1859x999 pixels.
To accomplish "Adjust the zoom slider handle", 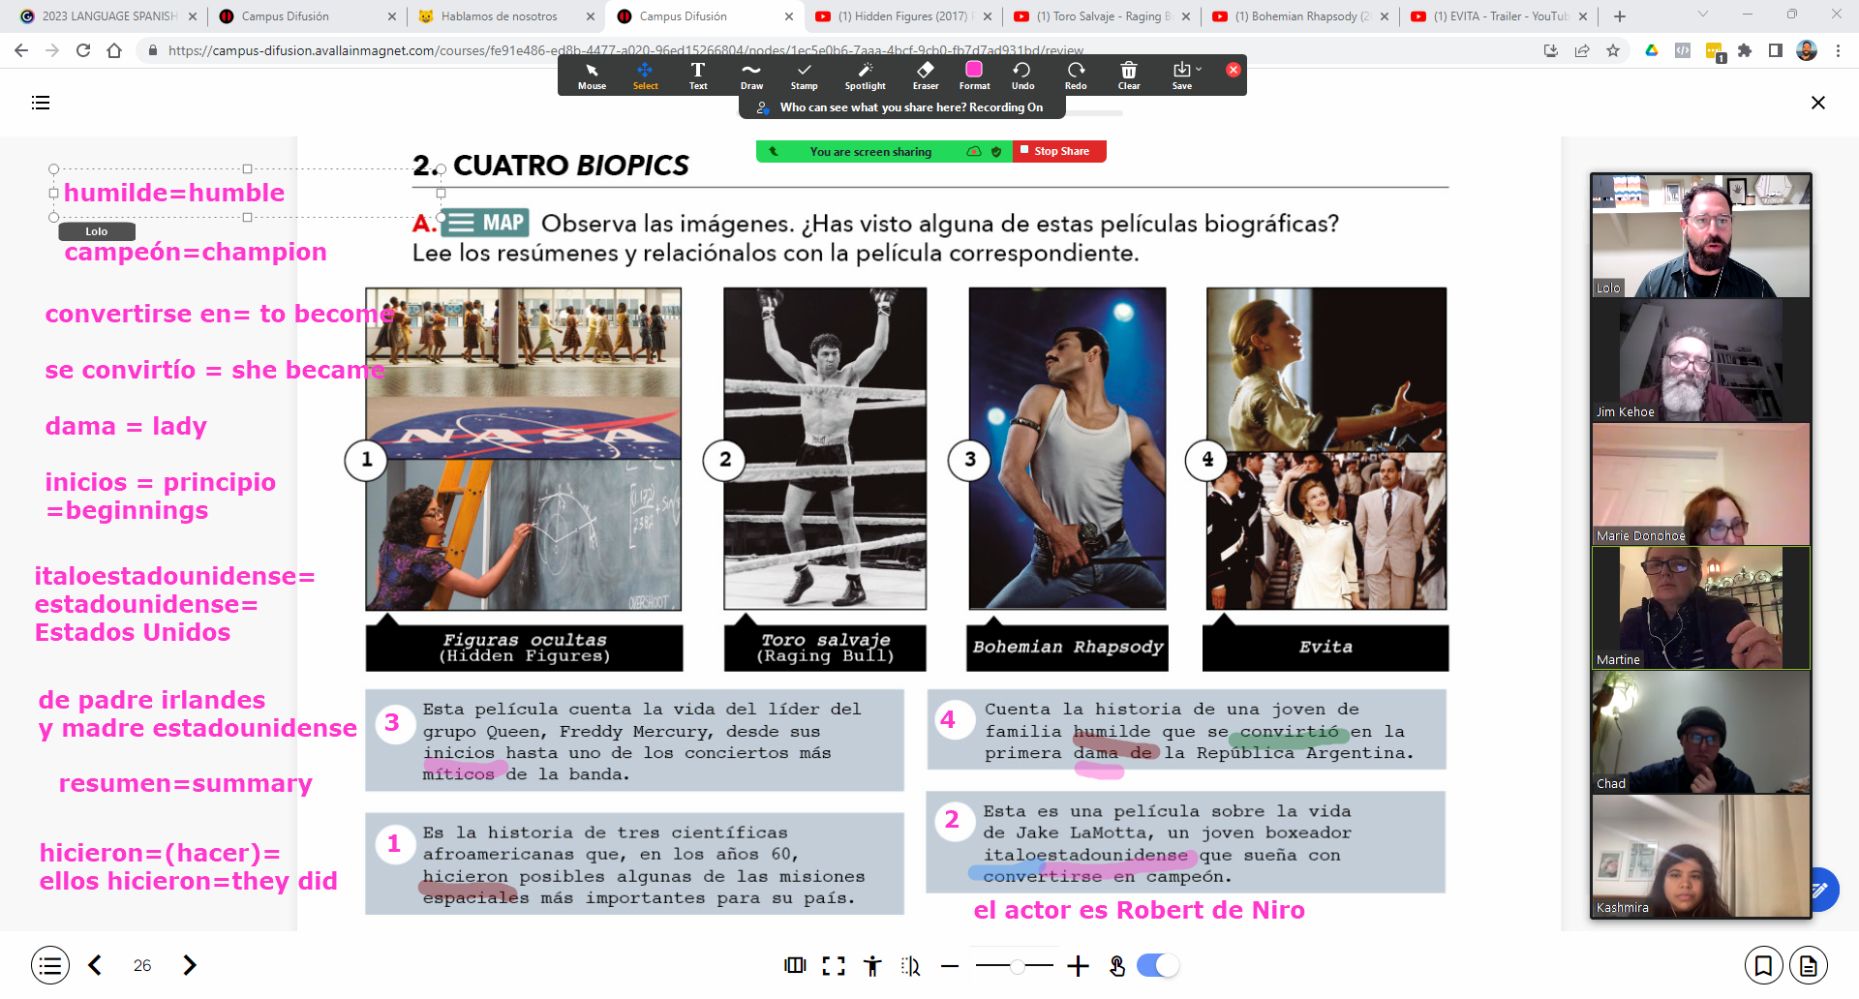I will point(1017,965).
